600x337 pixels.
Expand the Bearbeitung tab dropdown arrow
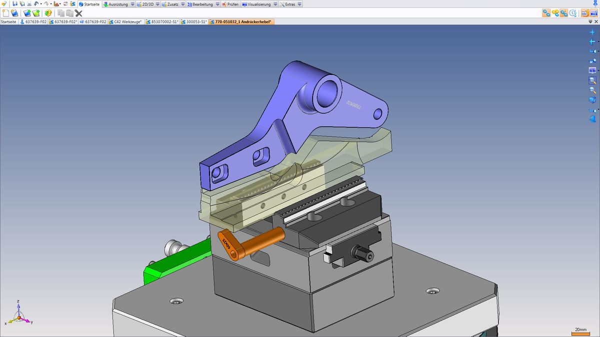pos(217,4)
